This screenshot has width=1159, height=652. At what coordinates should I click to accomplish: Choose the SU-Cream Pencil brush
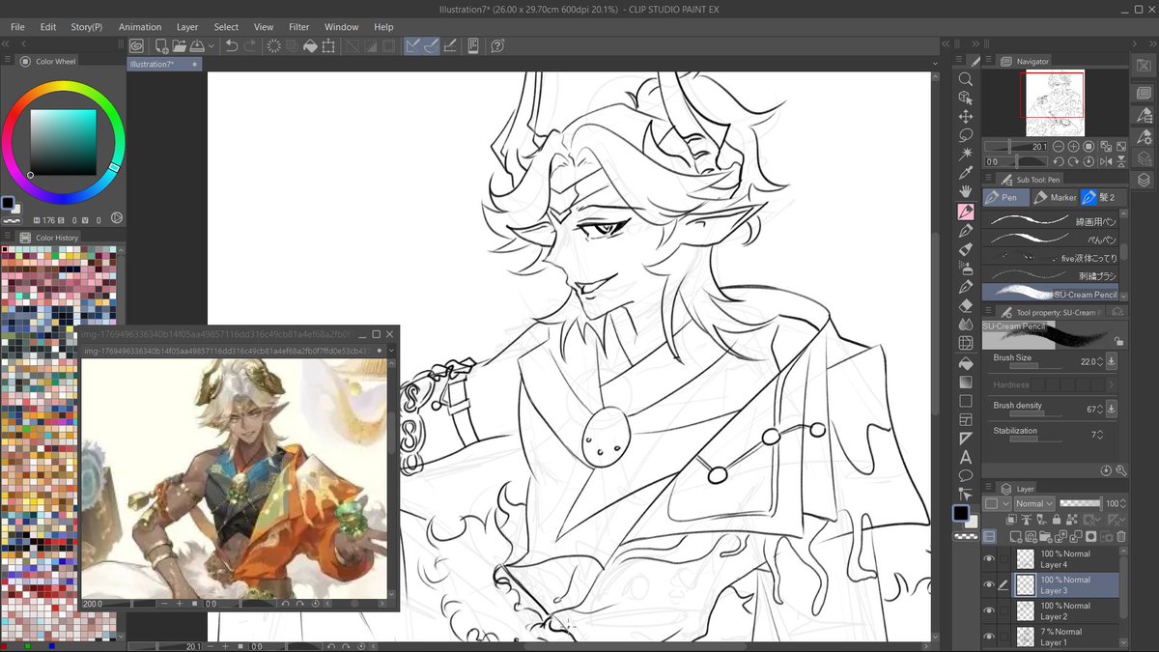click(x=1051, y=292)
